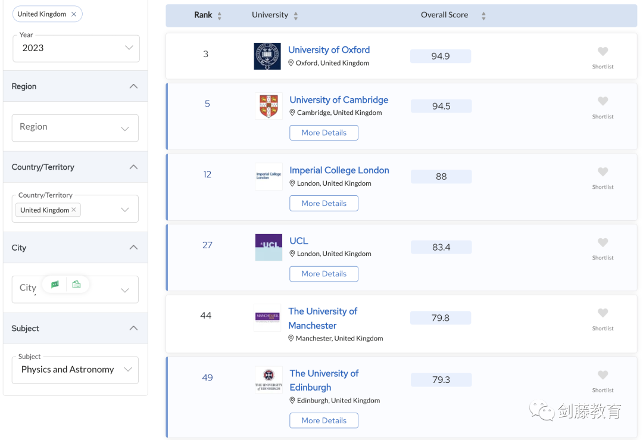This screenshot has height=440, width=643.
Task: Shortlist University of Cambridge with heart icon
Action: [603, 101]
